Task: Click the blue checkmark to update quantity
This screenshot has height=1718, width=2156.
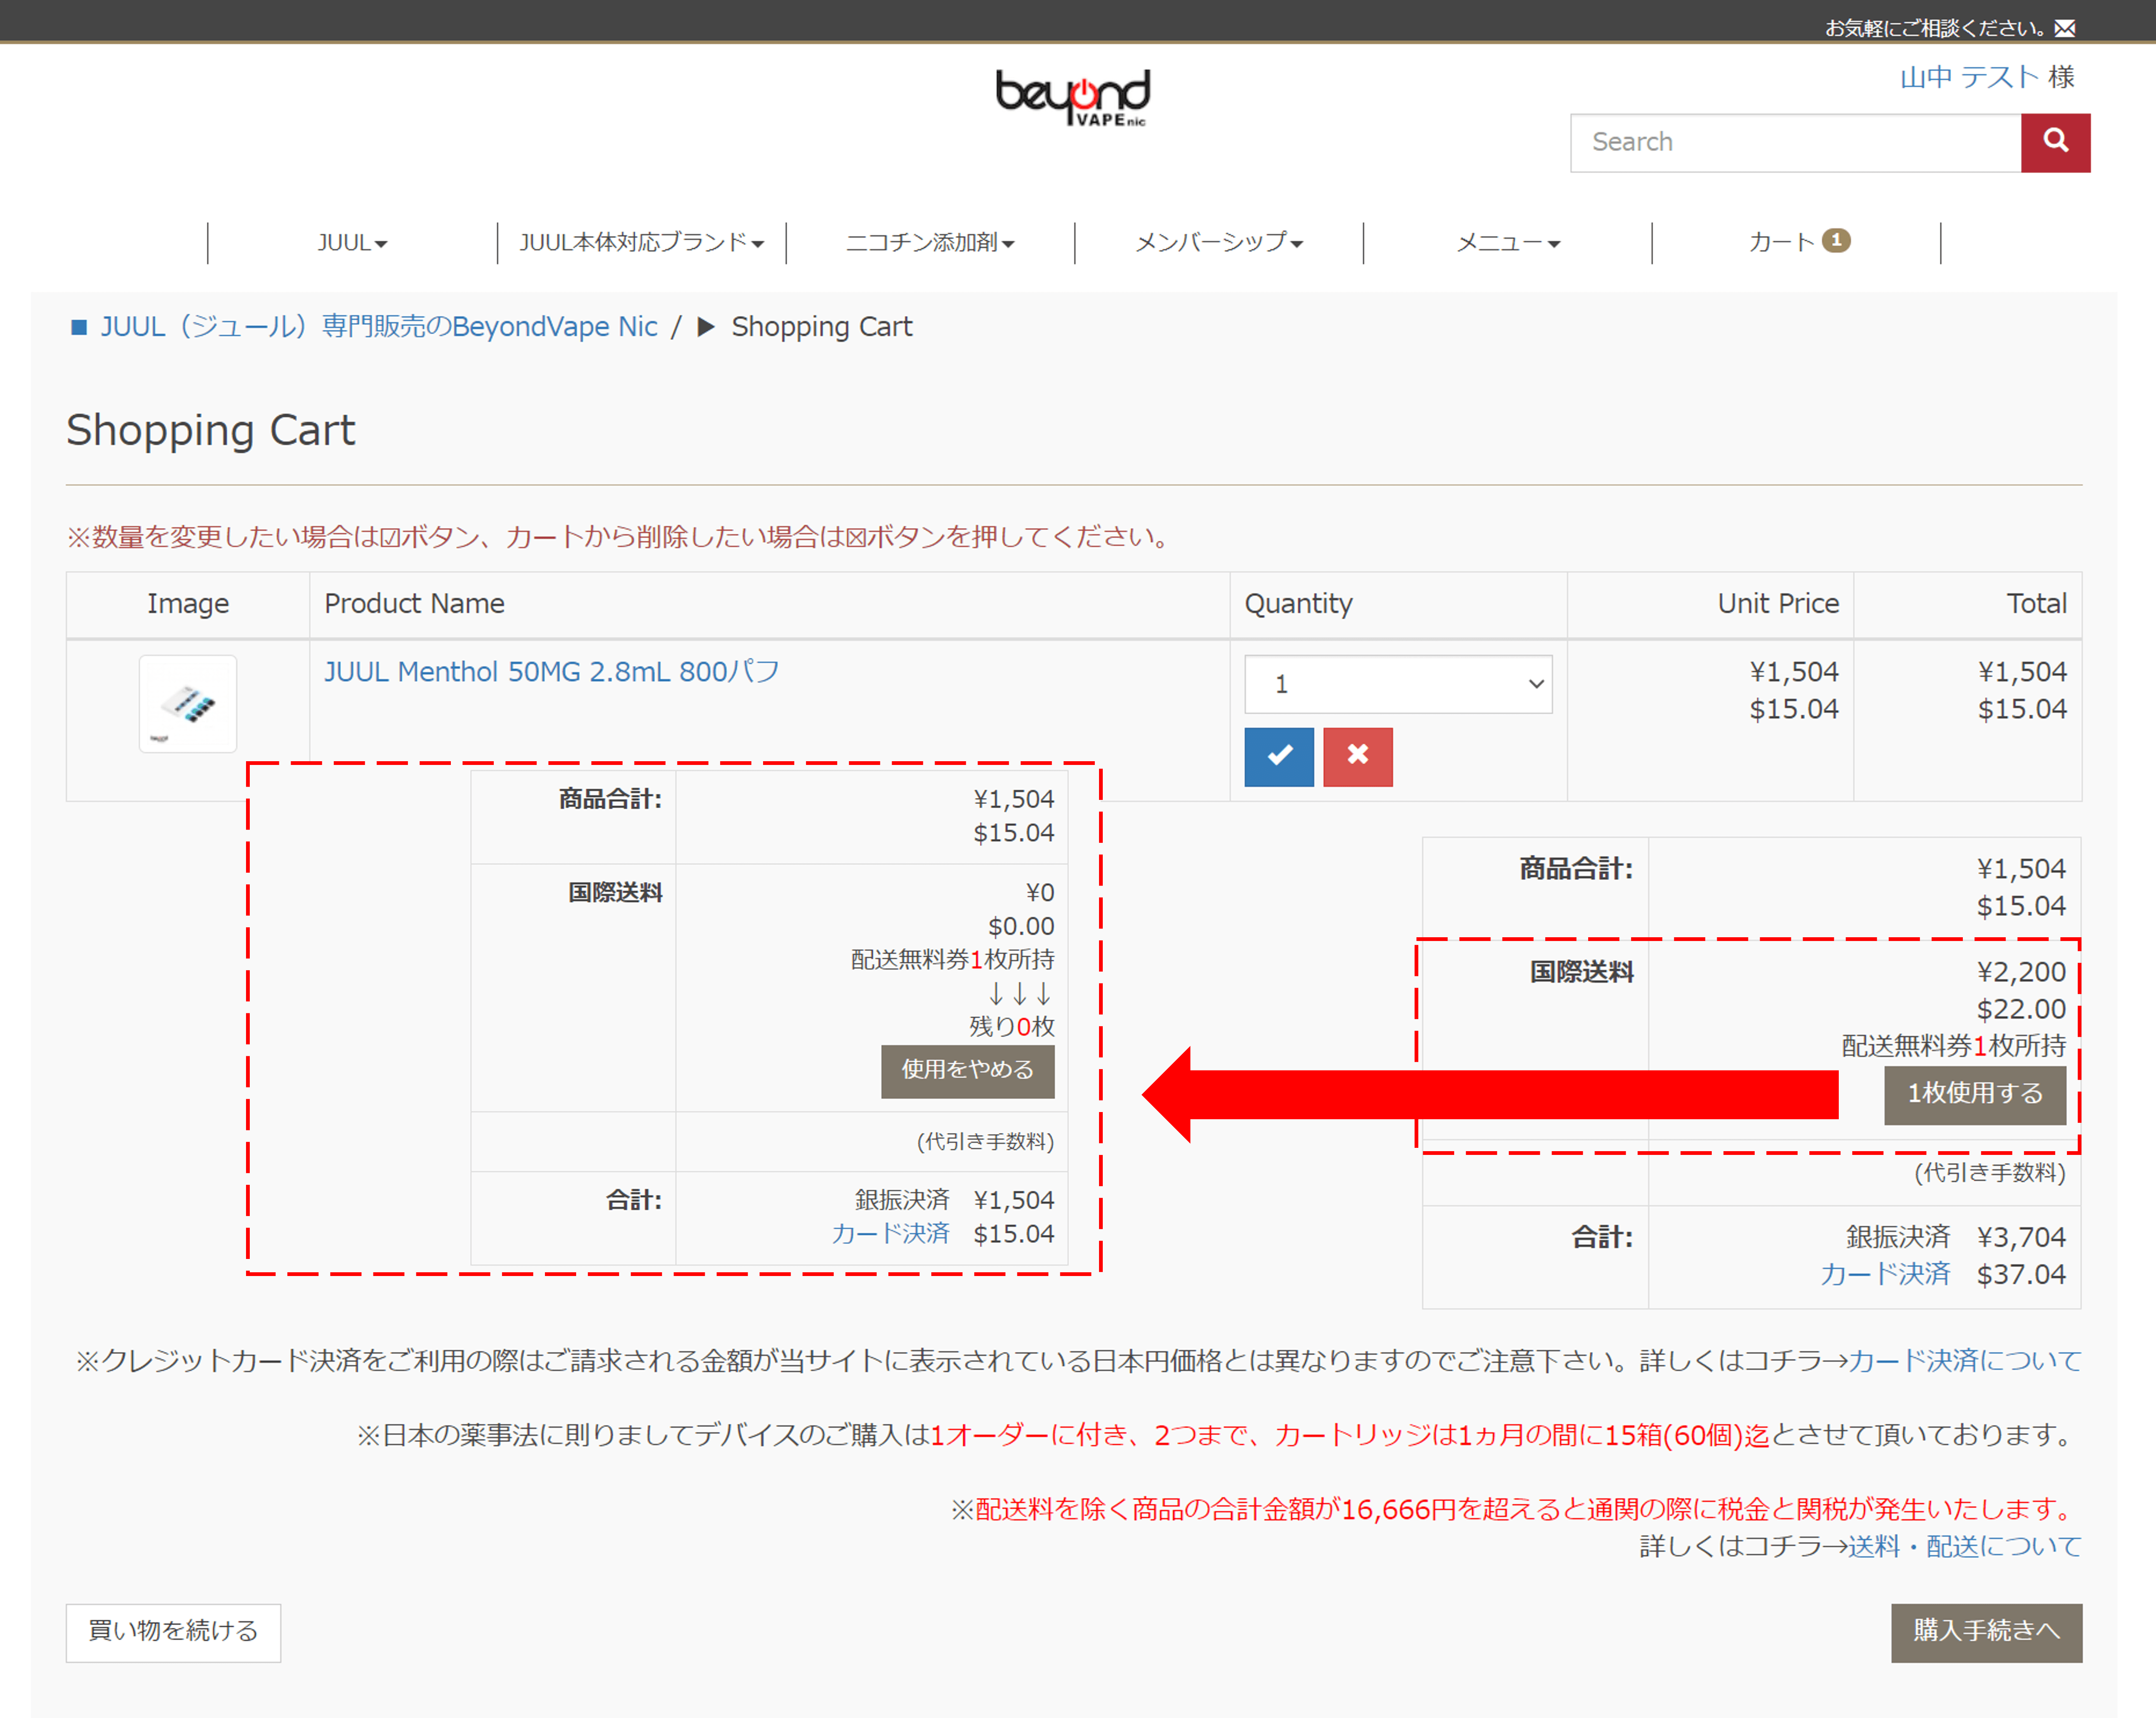Action: (x=1277, y=757)
